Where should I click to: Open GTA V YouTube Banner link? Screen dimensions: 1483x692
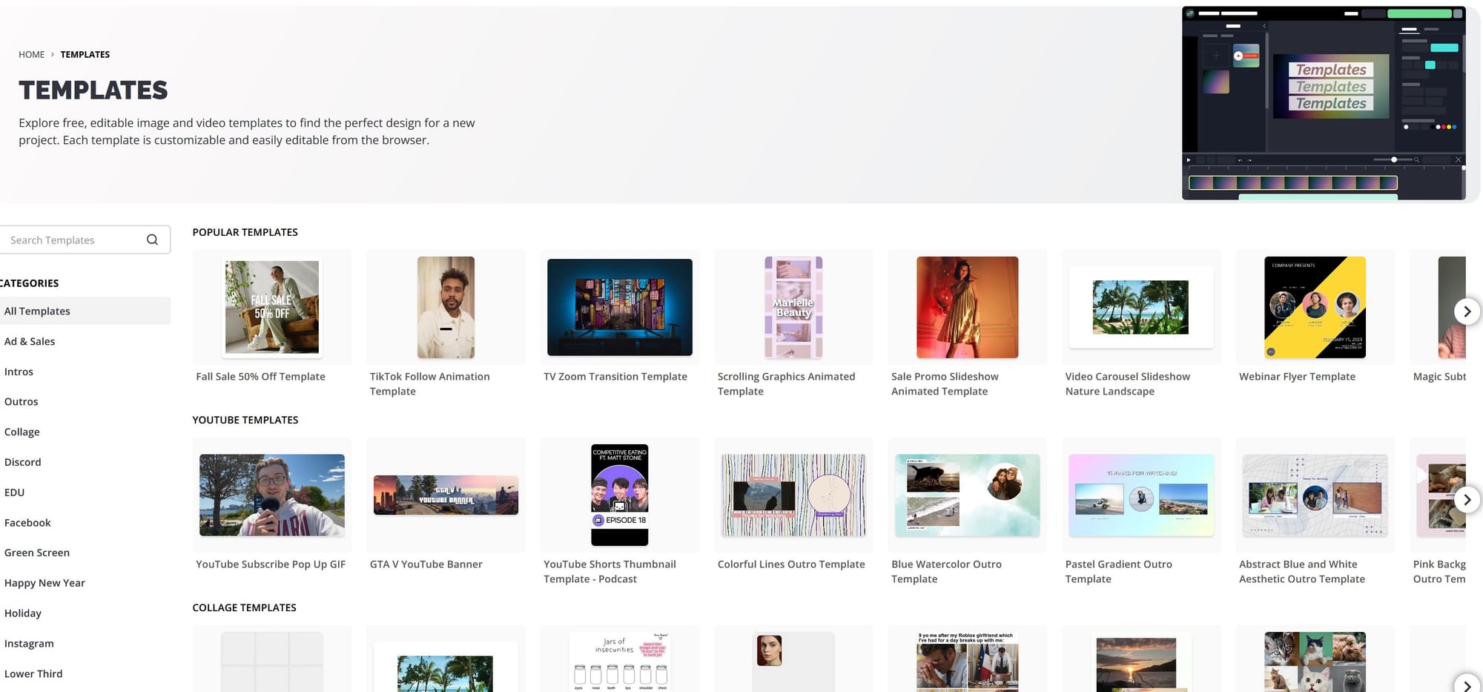(426, 564)
